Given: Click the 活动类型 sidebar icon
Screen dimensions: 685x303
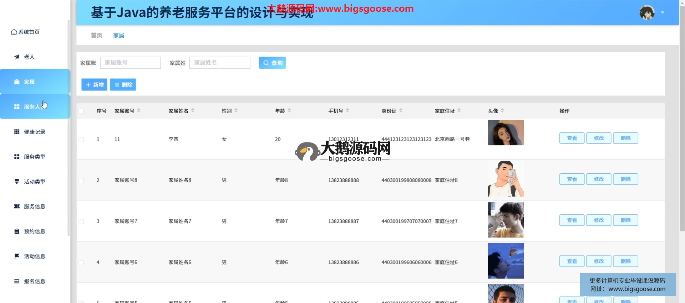Looking at the screenshot, I should click(17, 182).
